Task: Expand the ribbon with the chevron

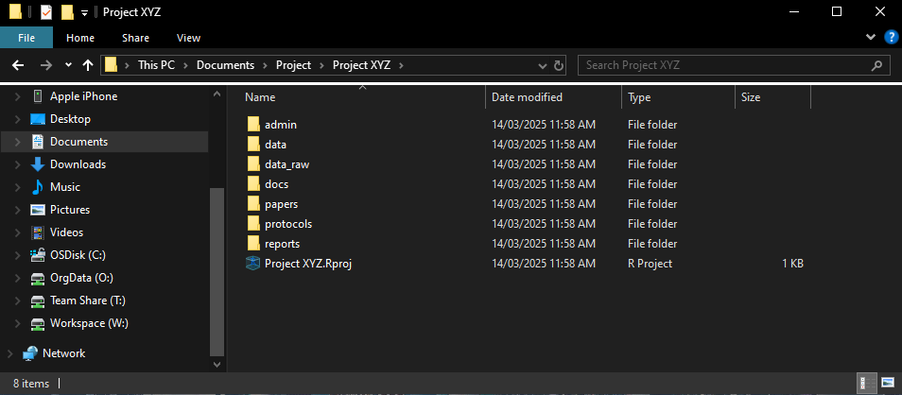Action: pyautogui.click(x=871, y=38)
